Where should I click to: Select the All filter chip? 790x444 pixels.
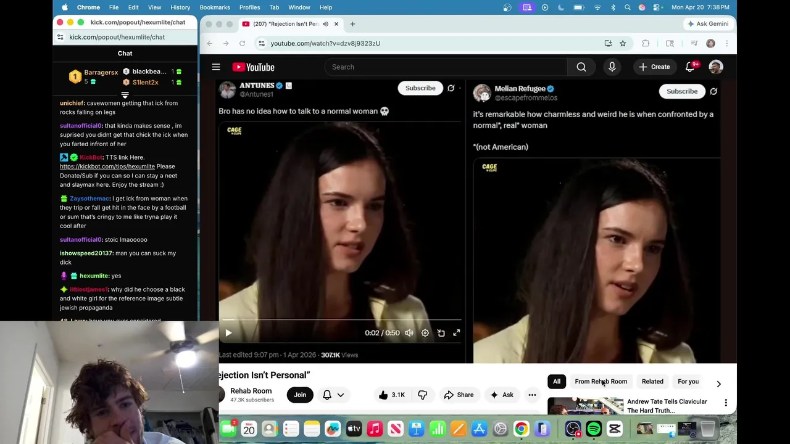[x=557, y=382]
